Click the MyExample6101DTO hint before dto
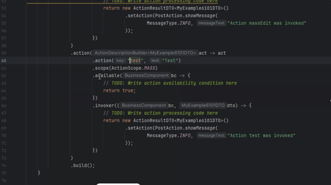This screenshot has width=331, height=185. pyautogui.click(x=203, y=105)
